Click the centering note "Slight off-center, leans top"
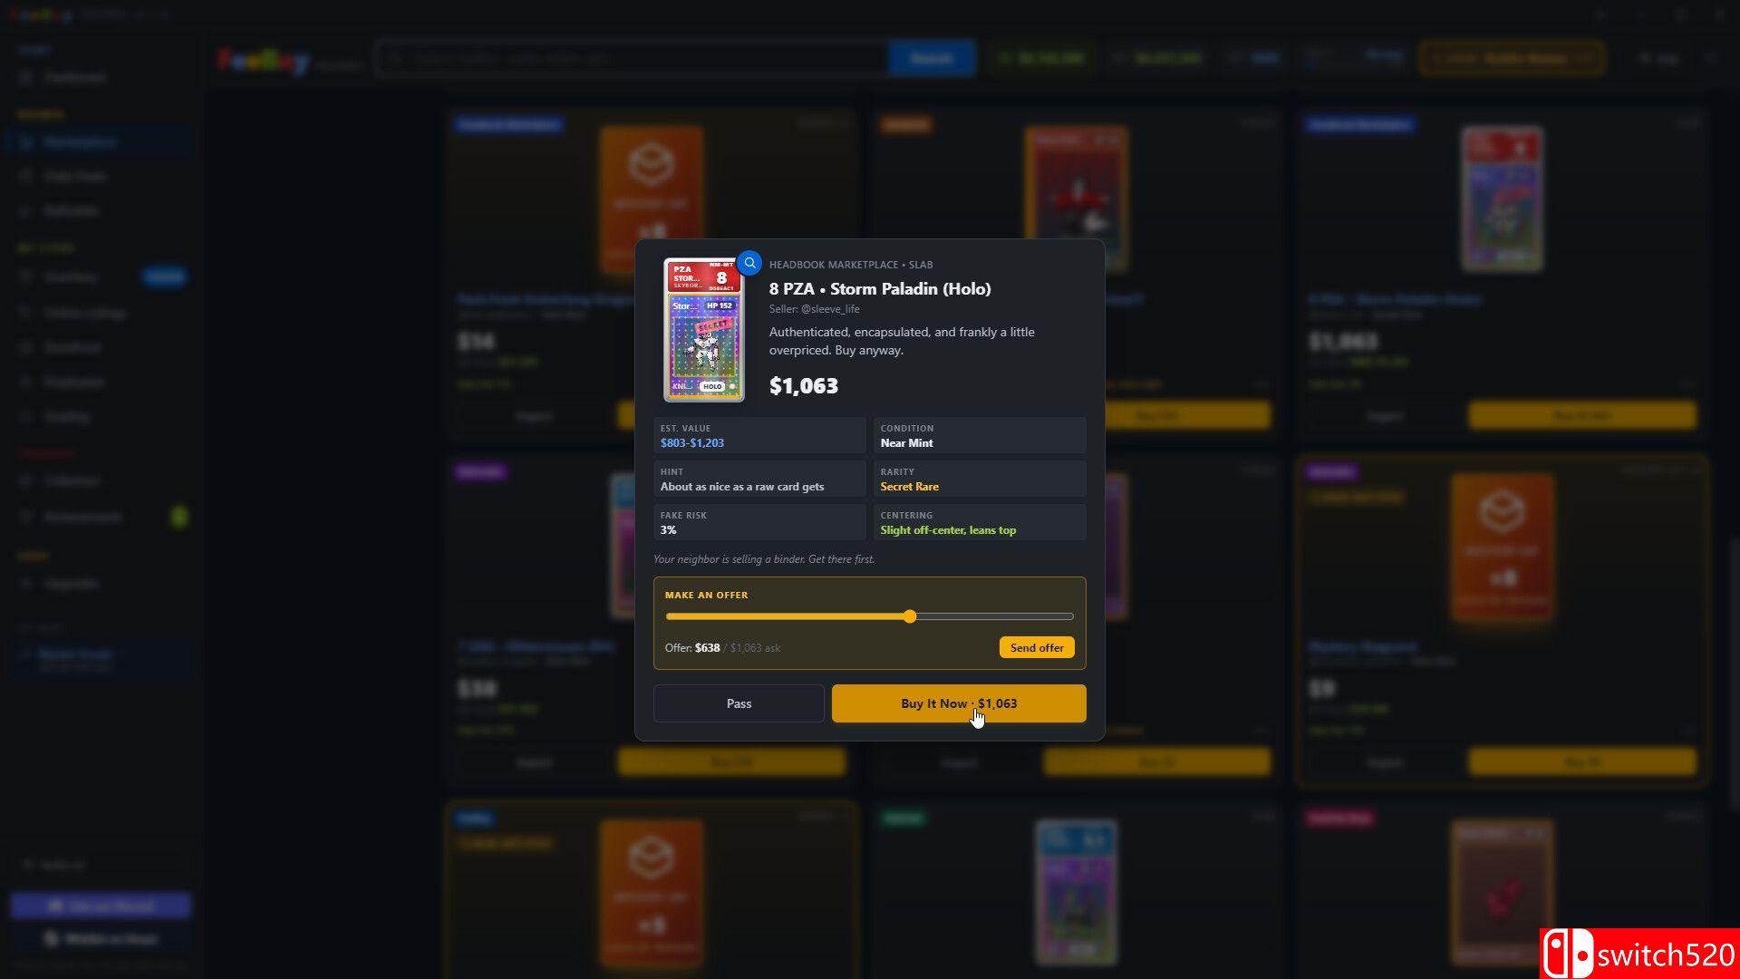The height and width of the screenshot is (979, 1740). [x=948, y=530]
